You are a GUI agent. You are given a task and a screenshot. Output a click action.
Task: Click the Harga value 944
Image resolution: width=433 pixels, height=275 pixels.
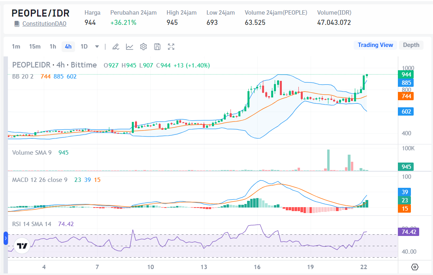pyautogui.click(x=90, y=22)
